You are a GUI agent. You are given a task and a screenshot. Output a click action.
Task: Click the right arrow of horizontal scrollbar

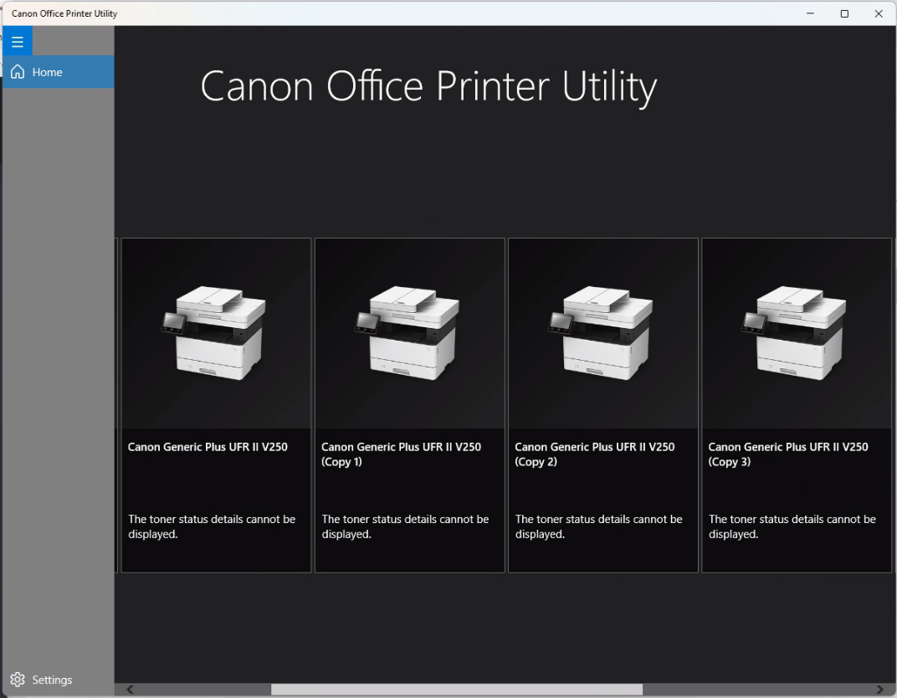click(879, 690)
